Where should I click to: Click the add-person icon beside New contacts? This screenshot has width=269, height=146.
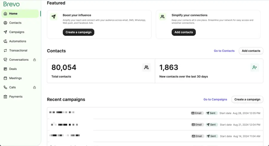coord(255,67)
